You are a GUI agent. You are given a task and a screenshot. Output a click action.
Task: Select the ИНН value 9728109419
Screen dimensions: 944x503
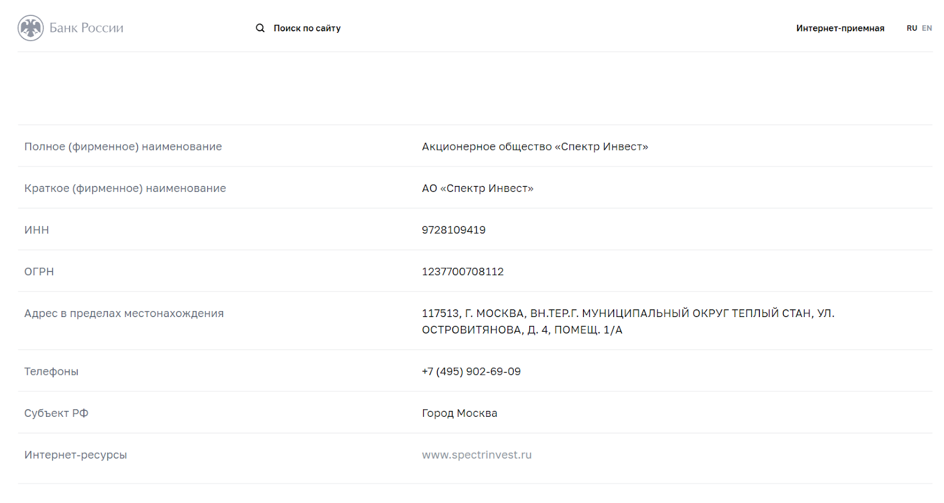454,230
